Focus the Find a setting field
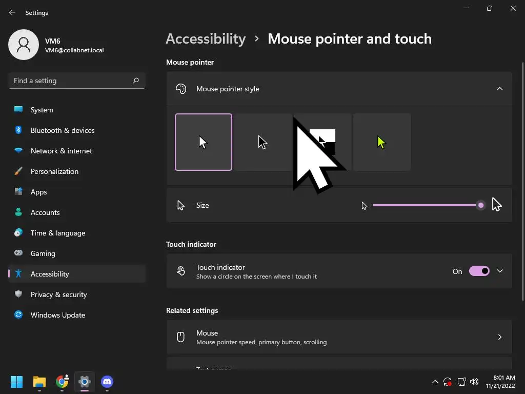The image size is (525, 394). pyautogui.click(x=77, y=81)
